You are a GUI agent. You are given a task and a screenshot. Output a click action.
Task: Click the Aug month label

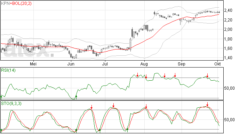tap(144, 64)
